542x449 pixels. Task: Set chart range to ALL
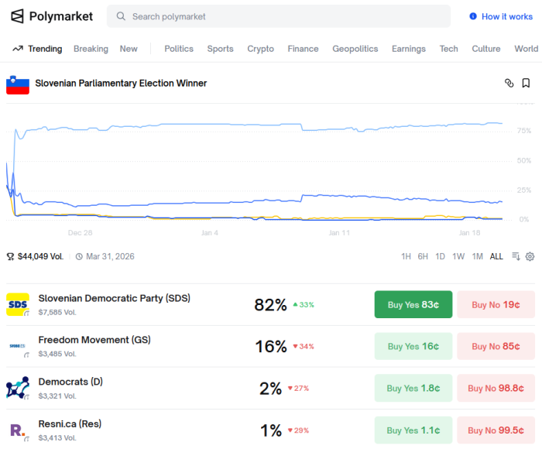tap(496, 256)
